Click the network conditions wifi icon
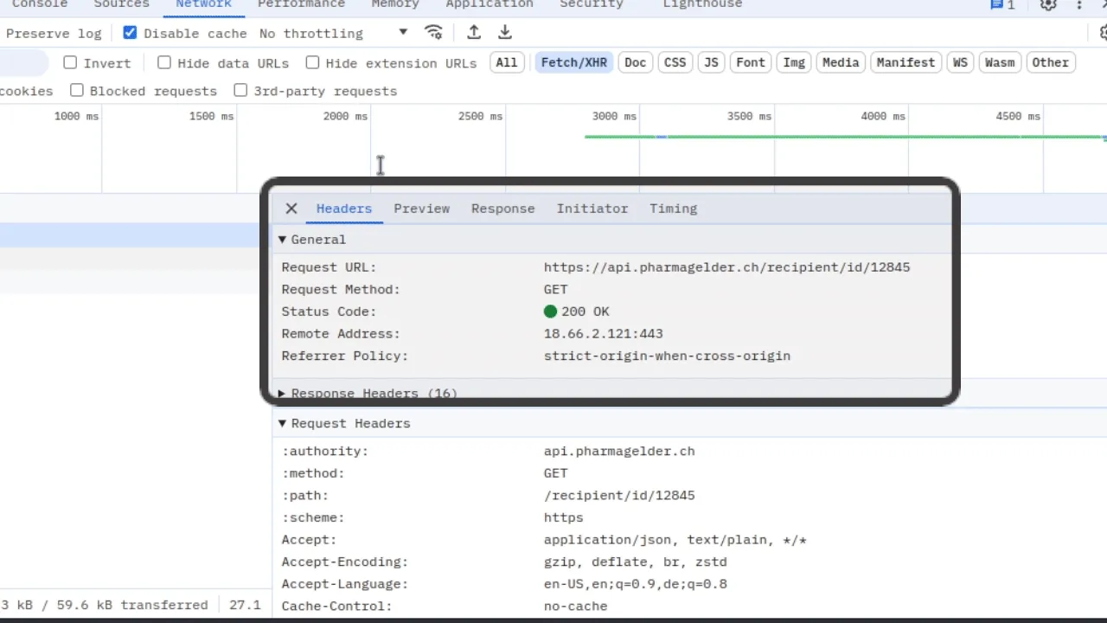This screenshot has width=1107, height=623. (x=433, y=32)
